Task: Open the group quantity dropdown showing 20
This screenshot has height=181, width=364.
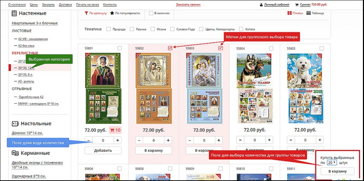Action: 332,163
